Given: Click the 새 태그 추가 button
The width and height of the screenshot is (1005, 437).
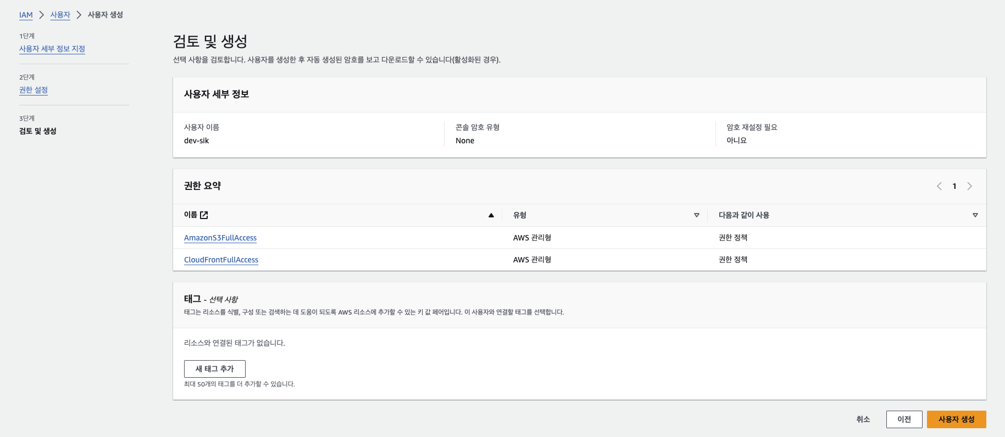Looking at the screenshot, I should tap(215, 369).
